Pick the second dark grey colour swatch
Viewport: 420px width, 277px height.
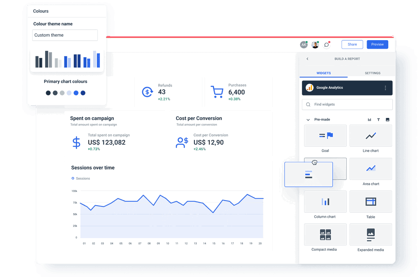(55, 93)
